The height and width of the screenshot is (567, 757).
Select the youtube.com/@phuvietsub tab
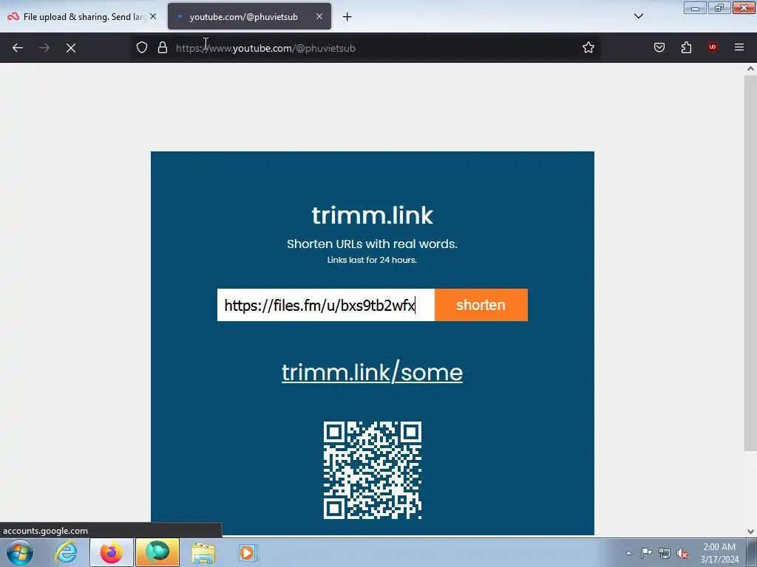click(250, 17)
